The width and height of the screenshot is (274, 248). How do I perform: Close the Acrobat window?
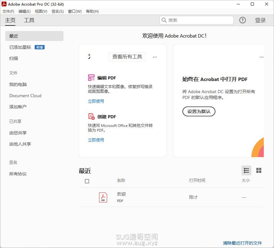pos(266,4)
